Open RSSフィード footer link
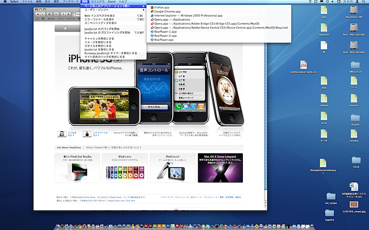This screenshot has width=369, height=230. (196, 197)
